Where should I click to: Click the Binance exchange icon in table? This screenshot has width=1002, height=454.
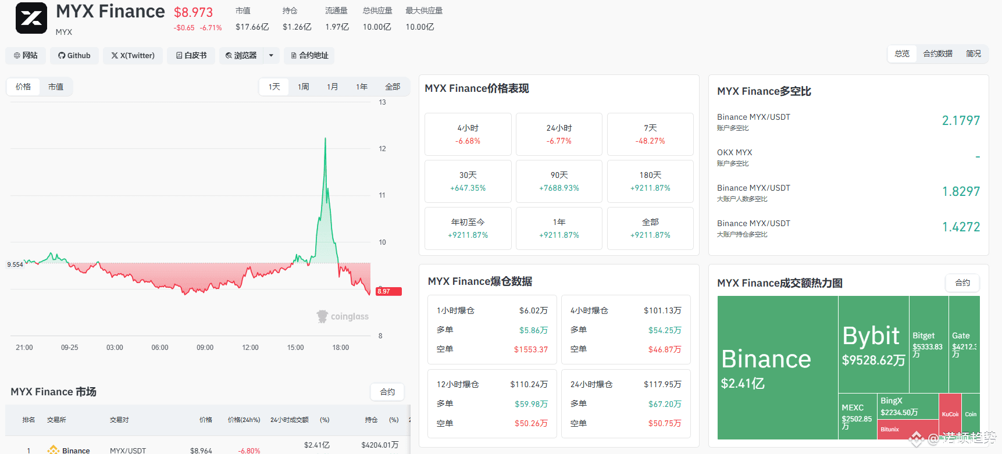(x=54, y=450)
